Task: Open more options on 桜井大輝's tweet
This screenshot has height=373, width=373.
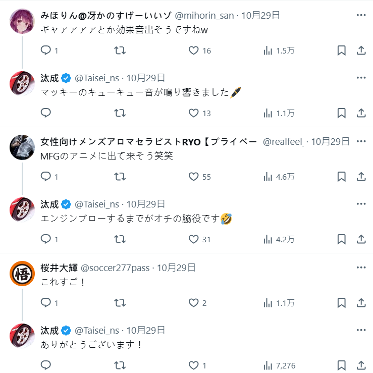Action: 361,268
